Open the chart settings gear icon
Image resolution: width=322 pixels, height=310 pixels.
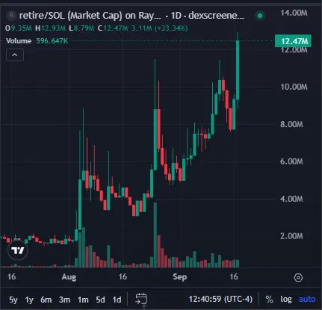pos(298,277)
